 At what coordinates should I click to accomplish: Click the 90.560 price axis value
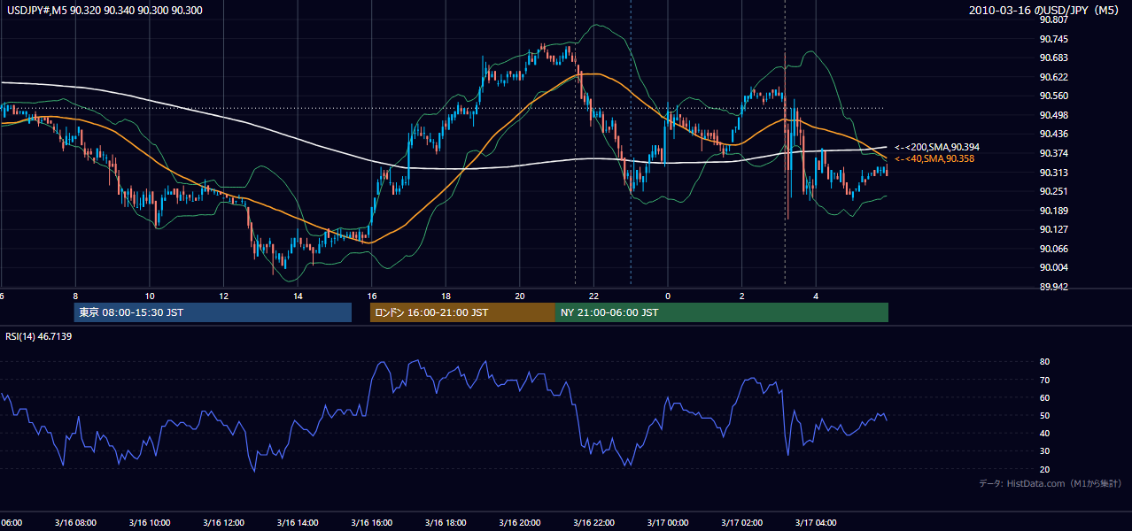tap(1053, 96)
